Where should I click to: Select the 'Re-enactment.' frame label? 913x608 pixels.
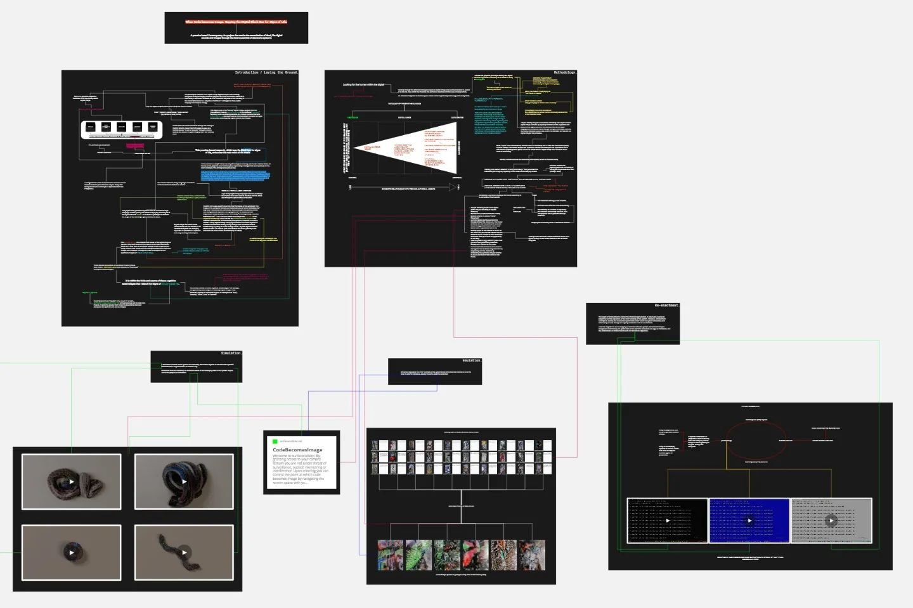click(666, 306)
